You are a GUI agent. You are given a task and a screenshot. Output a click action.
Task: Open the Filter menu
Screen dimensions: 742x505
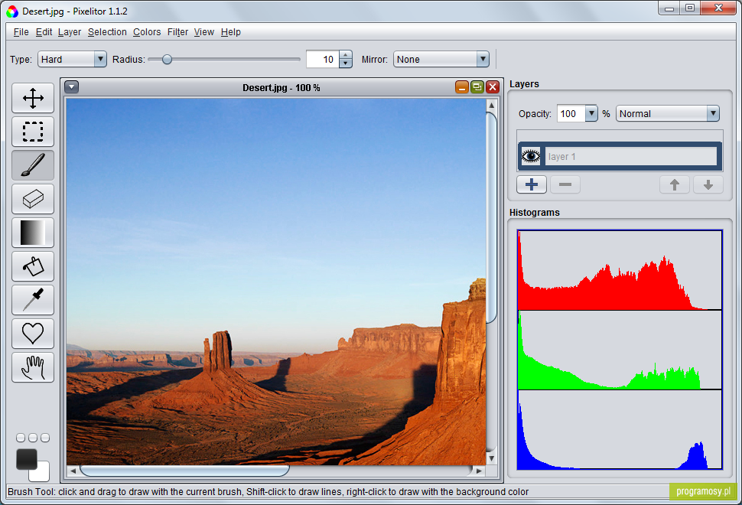pyautogui.click(x=177, y=31)
